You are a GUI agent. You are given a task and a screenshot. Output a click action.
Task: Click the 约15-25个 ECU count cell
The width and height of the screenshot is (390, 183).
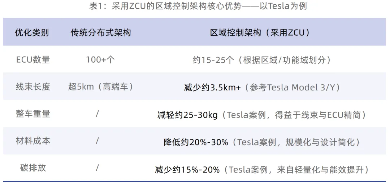262,60
